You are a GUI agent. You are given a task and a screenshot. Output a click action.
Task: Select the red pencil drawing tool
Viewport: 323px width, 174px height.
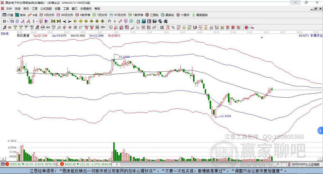coord(4,28)
